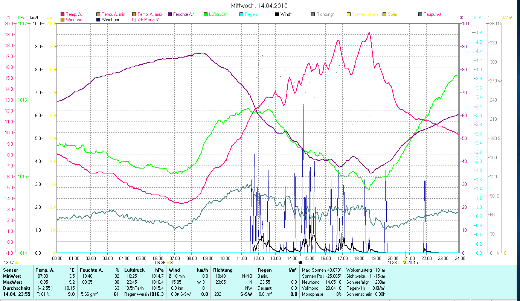Click the orange Windchill legend swatch
The width and height of the screenshot is (520, 301).
[x=63, y=19]
